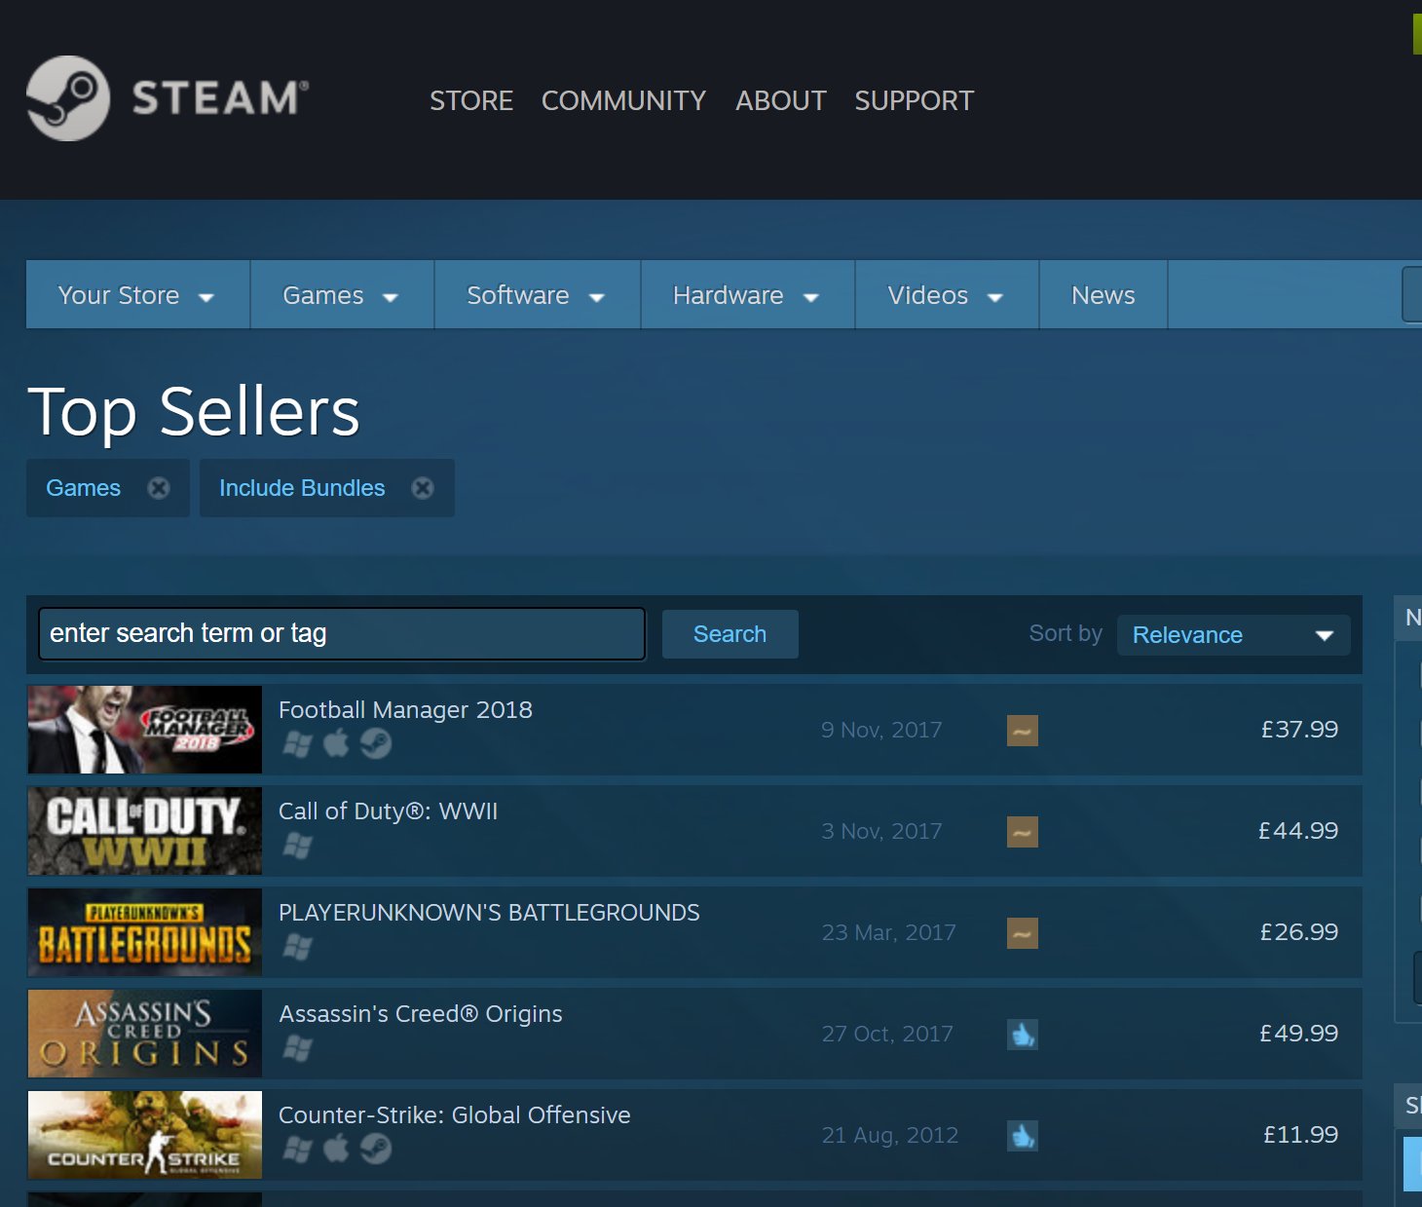
Task: Click SteamOS icon under Football Manager 2018
Action: point(376,744)
